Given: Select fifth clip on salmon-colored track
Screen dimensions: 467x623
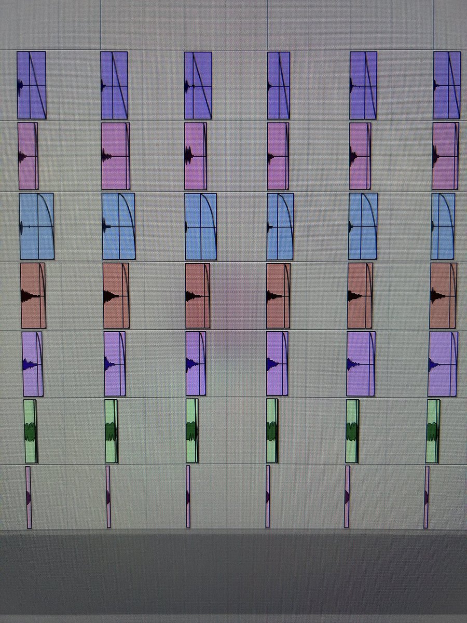Looking at the screenshot, I should click(x=361, y=296).
